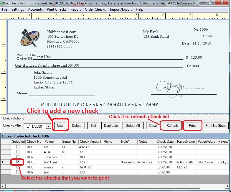Screen dimensions: 231x192
Task: Click the horizontal scrollbar right arrow
Action: point(226,186)
